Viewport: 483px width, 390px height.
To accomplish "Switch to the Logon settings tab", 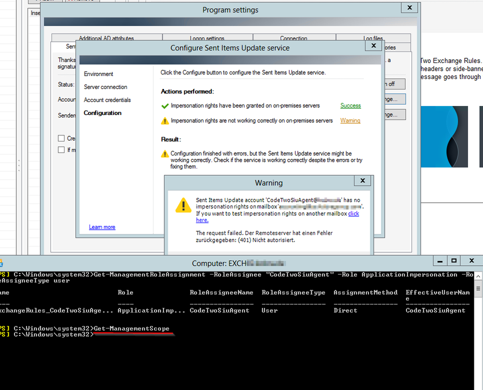I will pyautogui.click(x=207, y=38).
